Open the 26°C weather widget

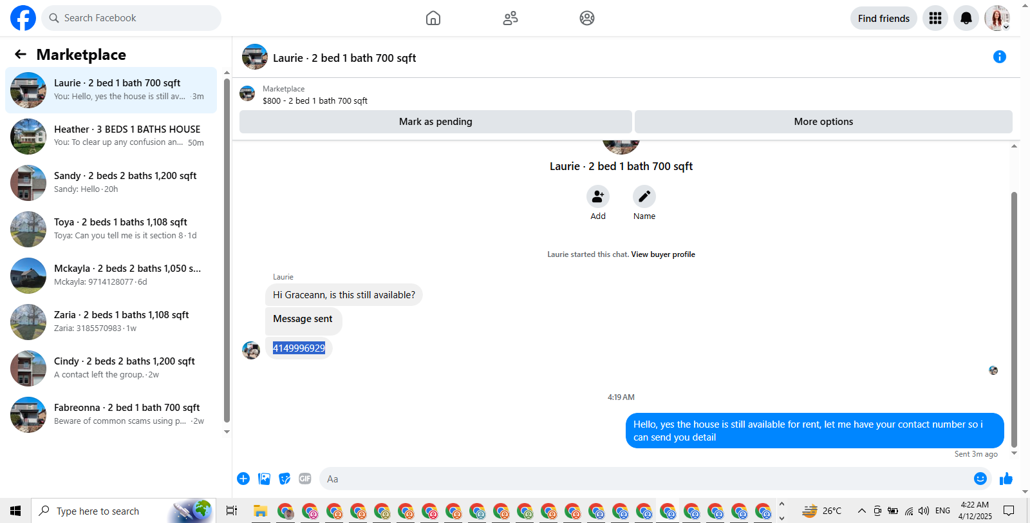[821, 511]
